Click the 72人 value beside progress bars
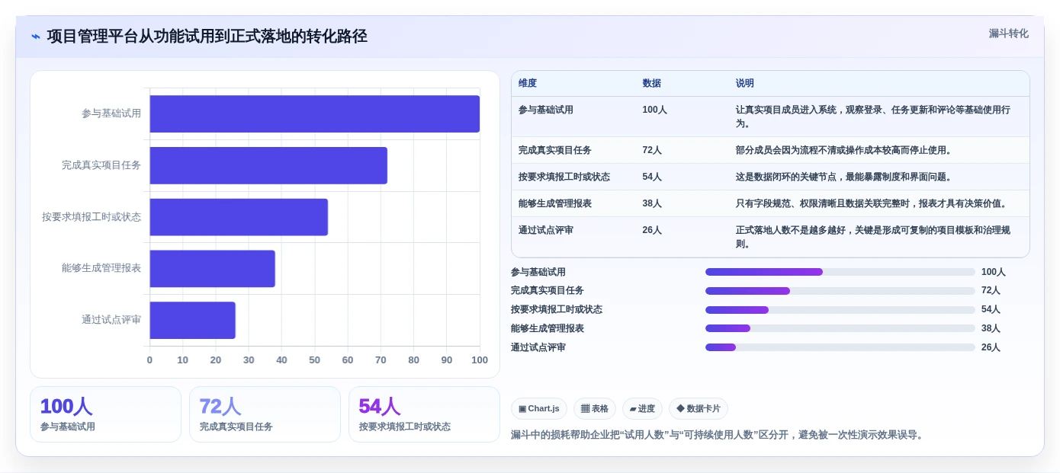The width and height of the screenshot is (1060, 473). tap(991, 291)
